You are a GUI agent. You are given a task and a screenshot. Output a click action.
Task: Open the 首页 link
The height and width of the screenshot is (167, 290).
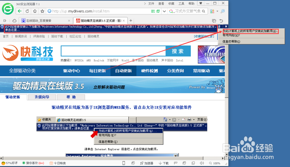(6, 36)
